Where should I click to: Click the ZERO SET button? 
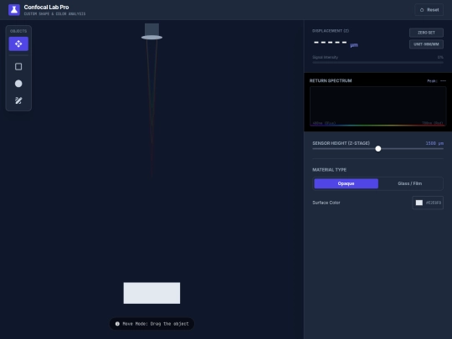426,33
